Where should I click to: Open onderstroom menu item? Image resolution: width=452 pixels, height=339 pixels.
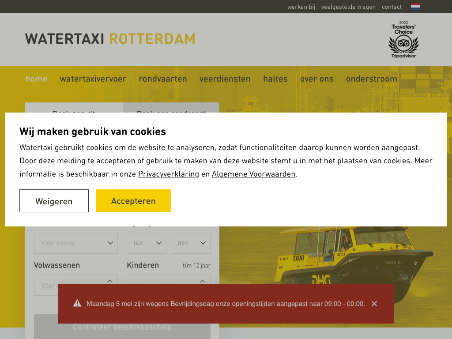click(x=372, y=79)
